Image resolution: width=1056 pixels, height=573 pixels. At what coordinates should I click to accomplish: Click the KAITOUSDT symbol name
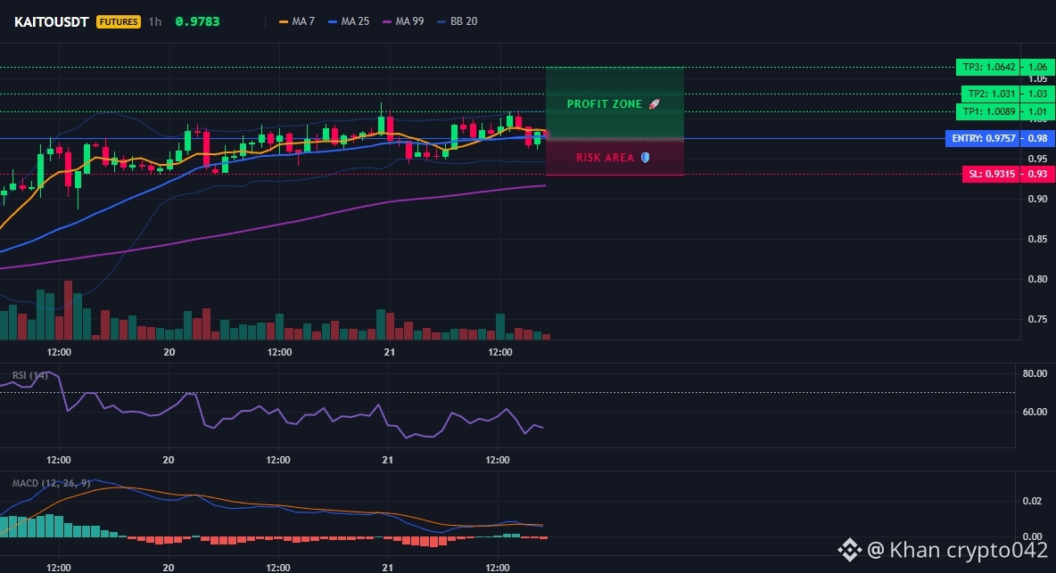tap(51, 21)
